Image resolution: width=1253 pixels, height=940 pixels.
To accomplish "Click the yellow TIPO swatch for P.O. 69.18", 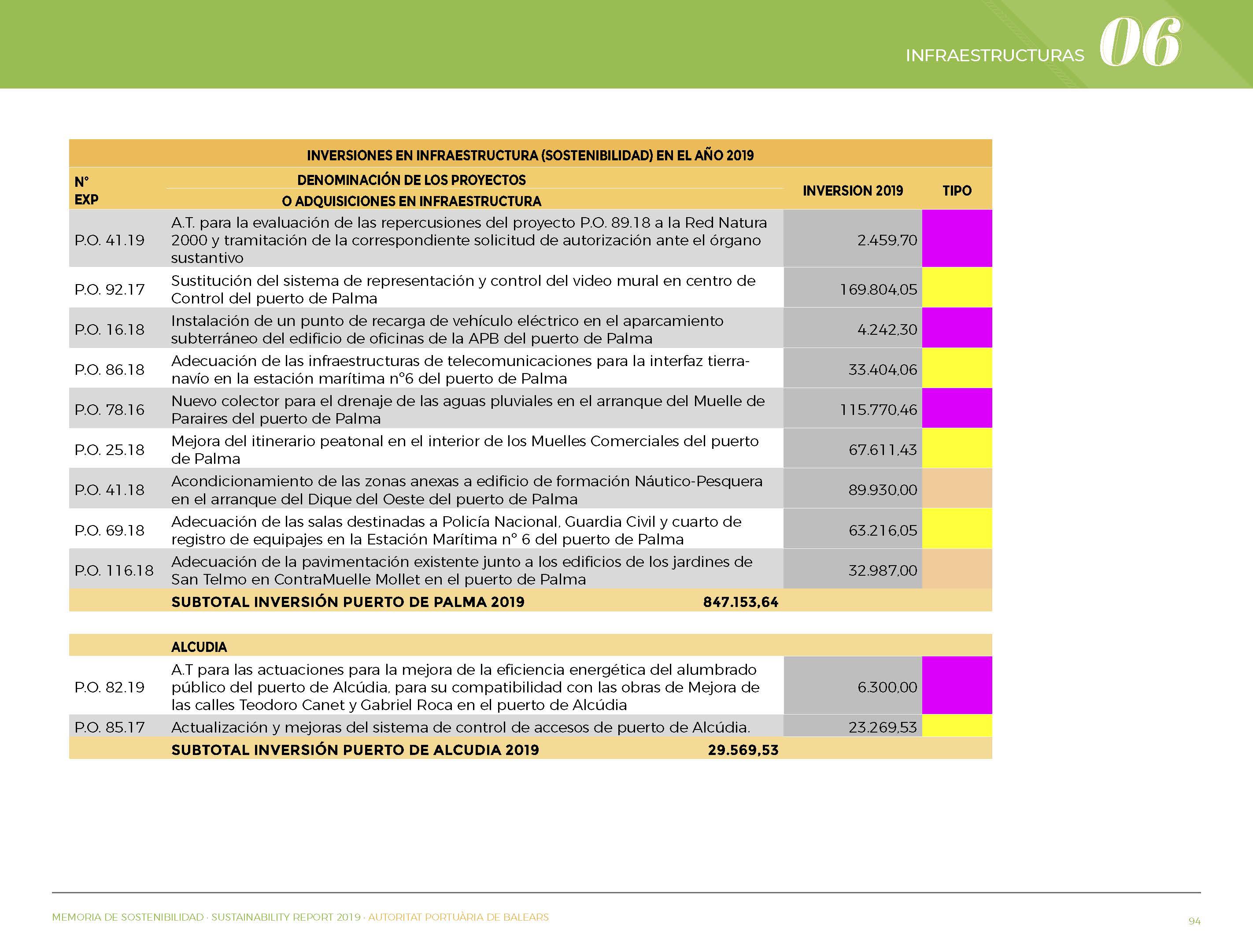I will click(957, 529).
